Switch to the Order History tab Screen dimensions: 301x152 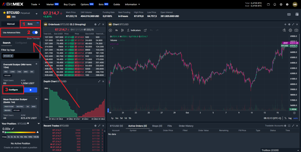186,126
